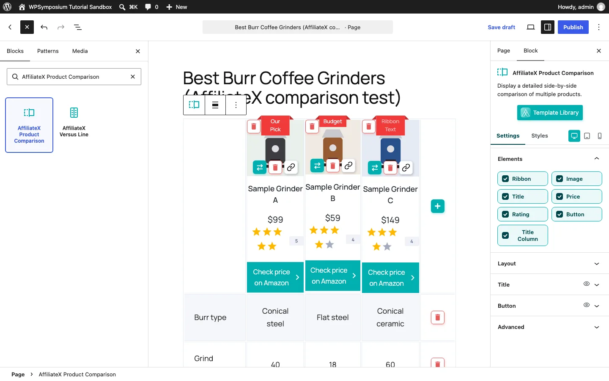Add a new product column
The height and width of the screenshot is (381, 609).
tap(438, 206)
